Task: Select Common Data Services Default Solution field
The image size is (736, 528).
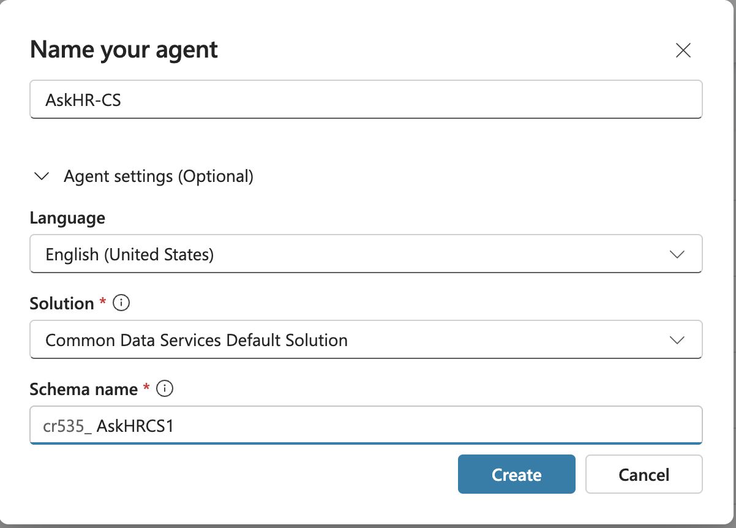Action: (x=366, y=339)
